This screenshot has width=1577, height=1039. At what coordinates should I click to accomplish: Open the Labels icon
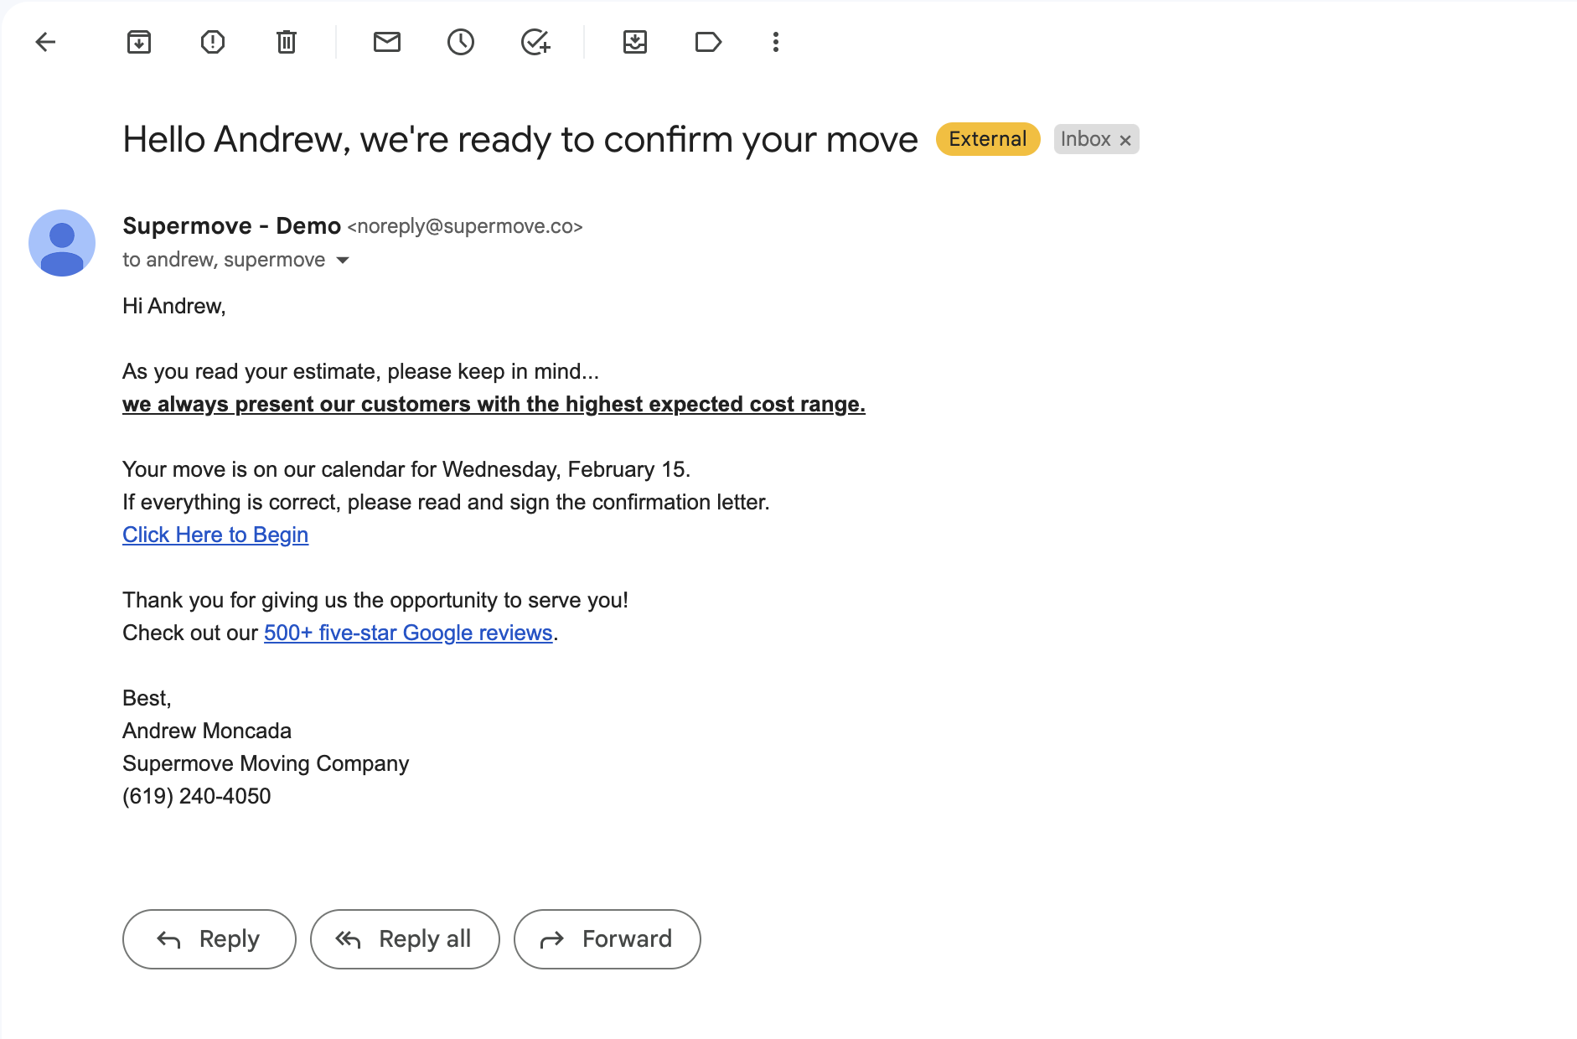(709, 42)
